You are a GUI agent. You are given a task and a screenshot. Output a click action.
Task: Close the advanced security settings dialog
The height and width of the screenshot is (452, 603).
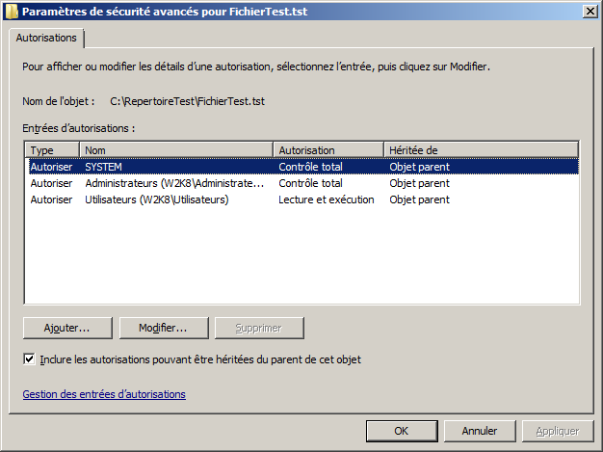tap(588, 11)
